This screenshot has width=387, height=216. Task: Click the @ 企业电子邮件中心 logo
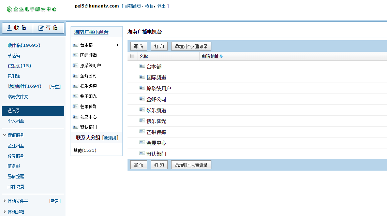click(32, 9)
